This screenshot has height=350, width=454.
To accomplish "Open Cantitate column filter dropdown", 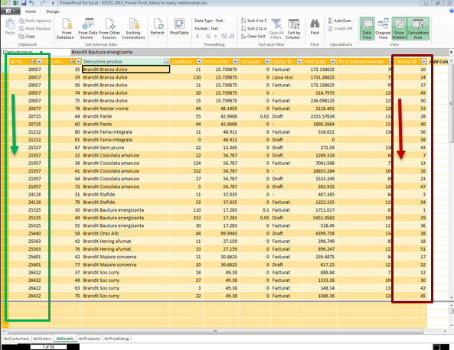I will pos(199,61).
